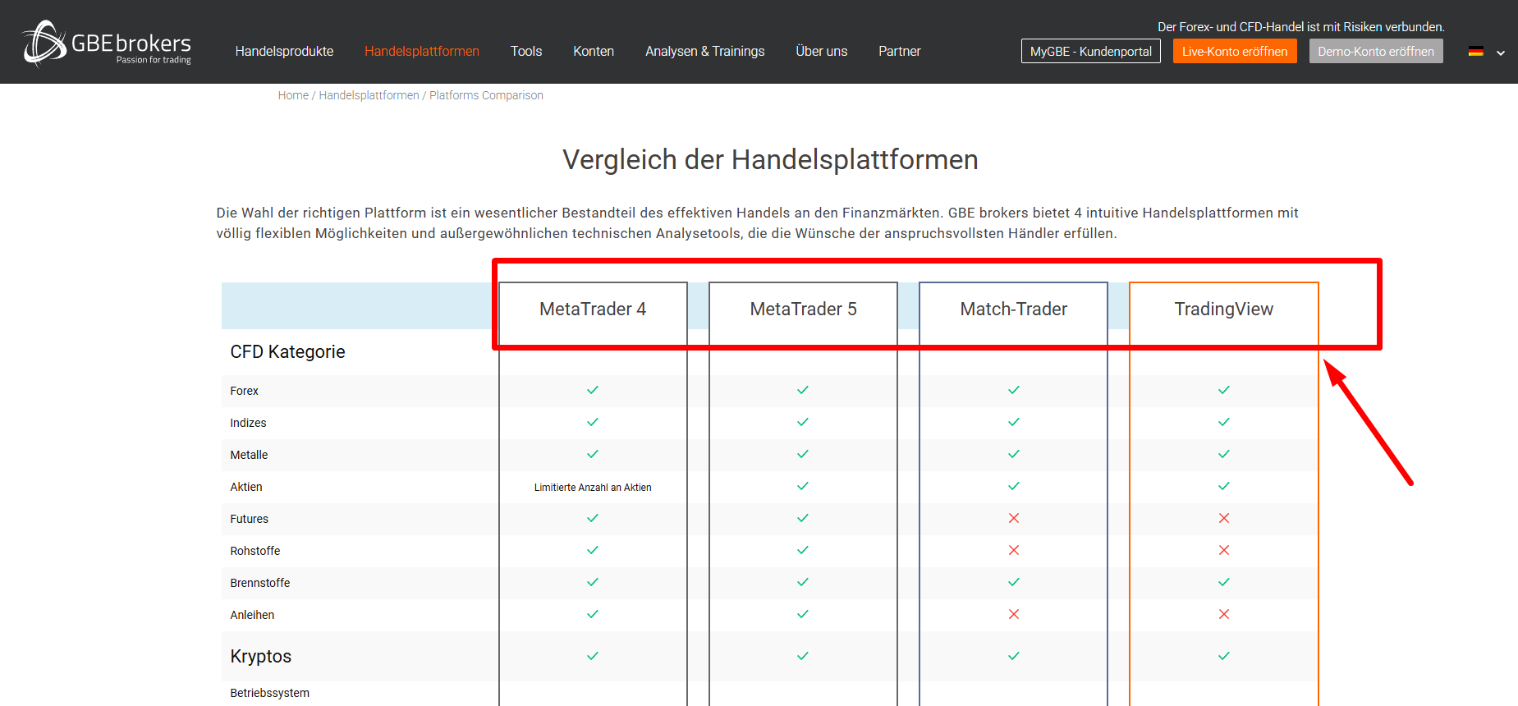Viewport: 1518px width, 706px height.
Task: Open the Über uns menu
Action: click(x=822, y=51)
